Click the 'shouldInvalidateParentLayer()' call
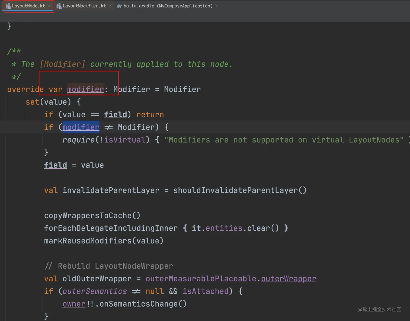Image resolution: width=410 pixels, height=321 pixels. [x=240, y=190]
